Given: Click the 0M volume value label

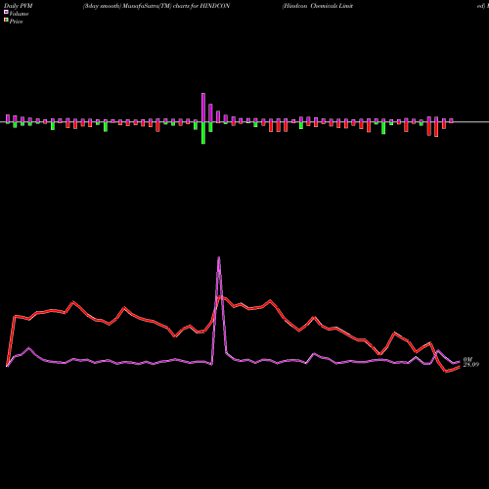Looking at the screenshot, I should tap(467, 359).
